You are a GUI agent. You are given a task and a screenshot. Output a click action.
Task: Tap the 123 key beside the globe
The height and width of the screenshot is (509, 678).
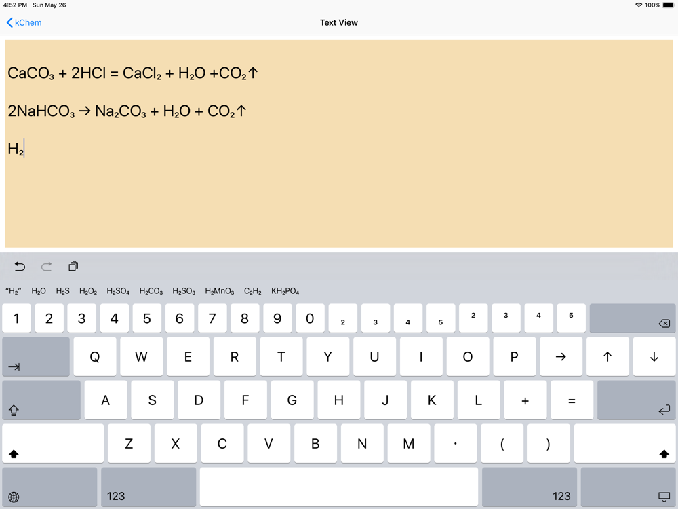pos(148,487)
